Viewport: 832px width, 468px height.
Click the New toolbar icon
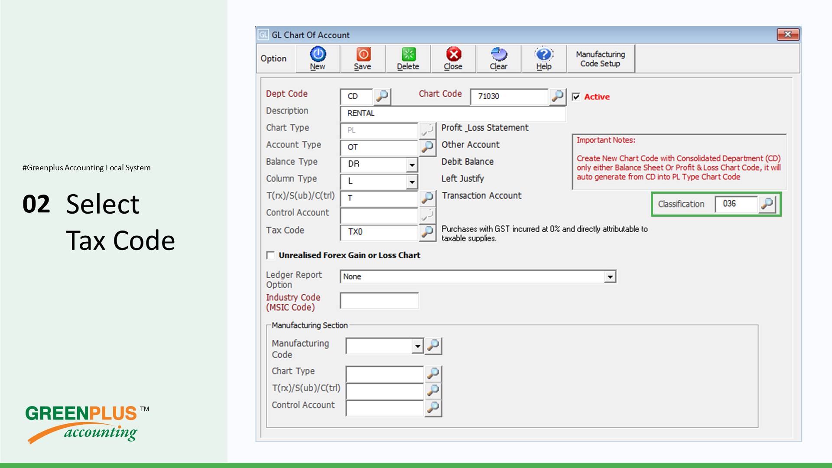point(318,58)
